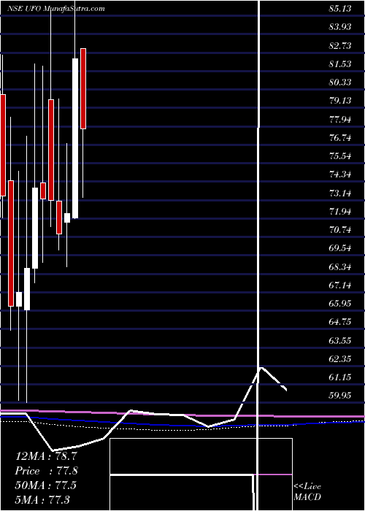Click the '5MA : 77.3' legend entry
The height and width of the screenshot is (511, 365).
(42, 500)
